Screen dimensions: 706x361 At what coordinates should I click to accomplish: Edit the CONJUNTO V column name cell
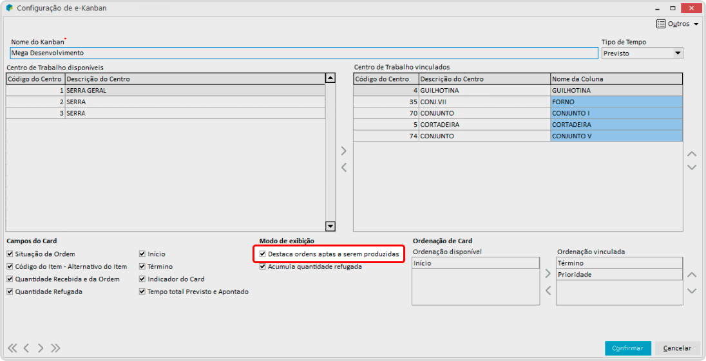pyautogui.click(x=616, y=136)
